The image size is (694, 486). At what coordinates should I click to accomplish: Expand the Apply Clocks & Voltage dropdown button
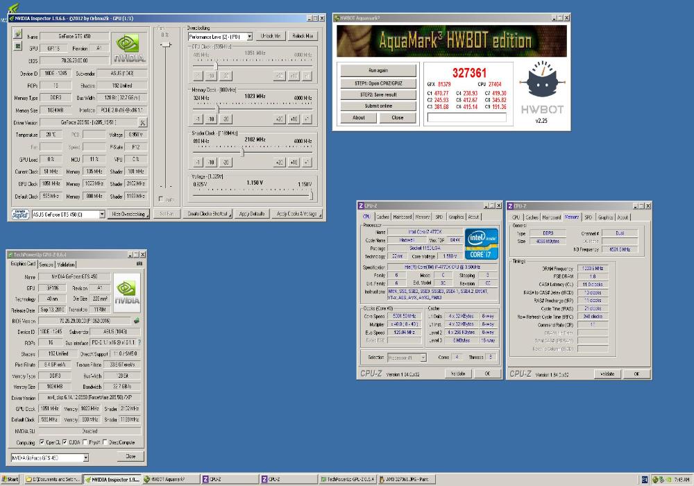coord(297,214)
